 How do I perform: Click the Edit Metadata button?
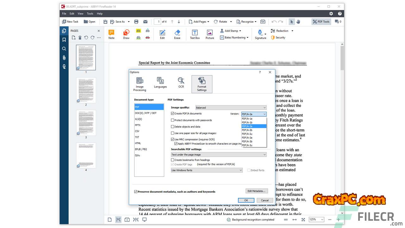(257, 191)
